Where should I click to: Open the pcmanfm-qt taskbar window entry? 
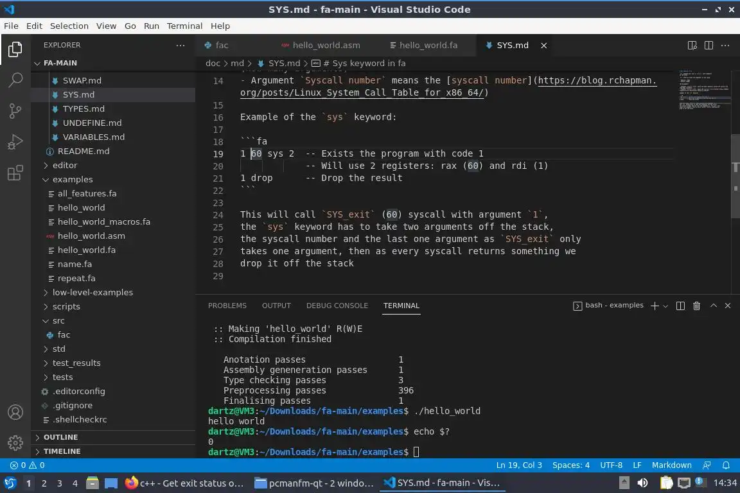click(314, 483)
